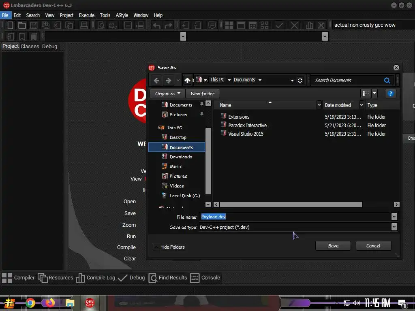Viewport: 415px width, 311px height.
Task: Click the Run window toolbar icon
Action: (241, 26)
